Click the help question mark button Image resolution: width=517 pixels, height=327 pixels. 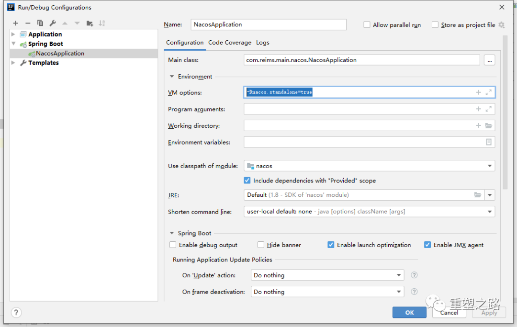click(x=16, y=313)
